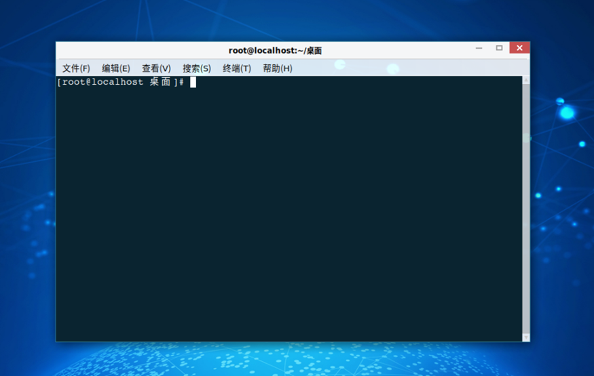Open the 帮助(H) menu
Viewport: 594px width, 376px height.
(278, 68)
